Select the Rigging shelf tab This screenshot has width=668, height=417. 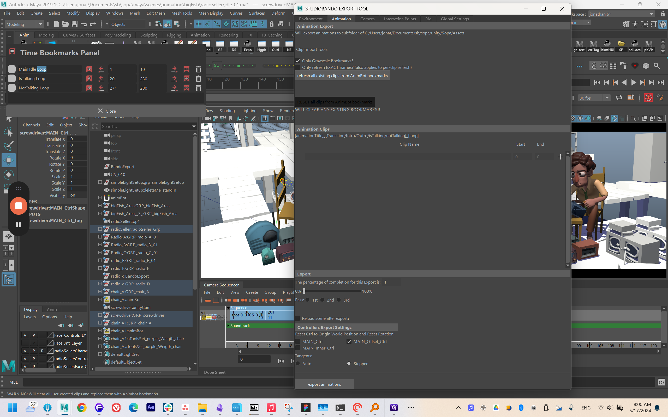[x=174, y=35]
